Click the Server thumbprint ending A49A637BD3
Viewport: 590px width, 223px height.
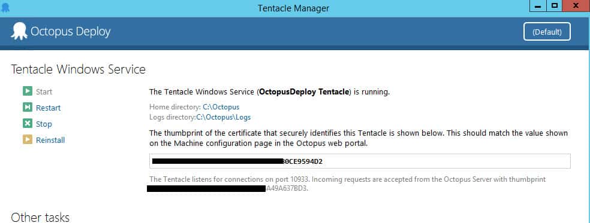287,189
